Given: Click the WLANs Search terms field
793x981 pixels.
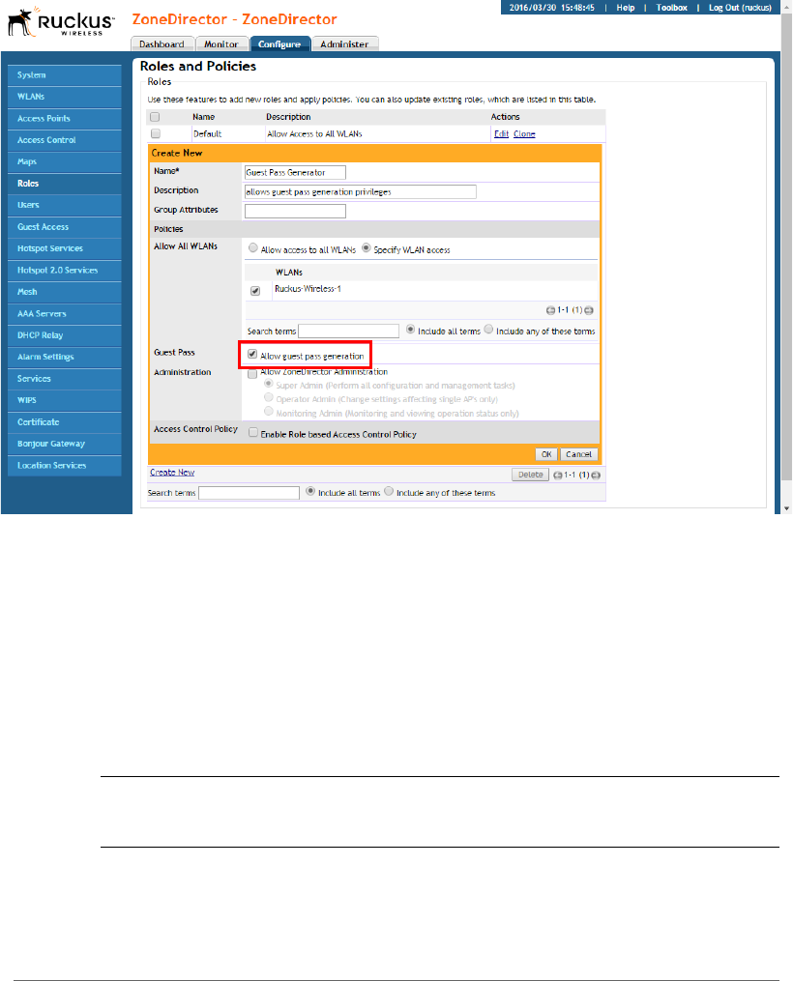Looking at the screenshot, I should click(348, 331).
